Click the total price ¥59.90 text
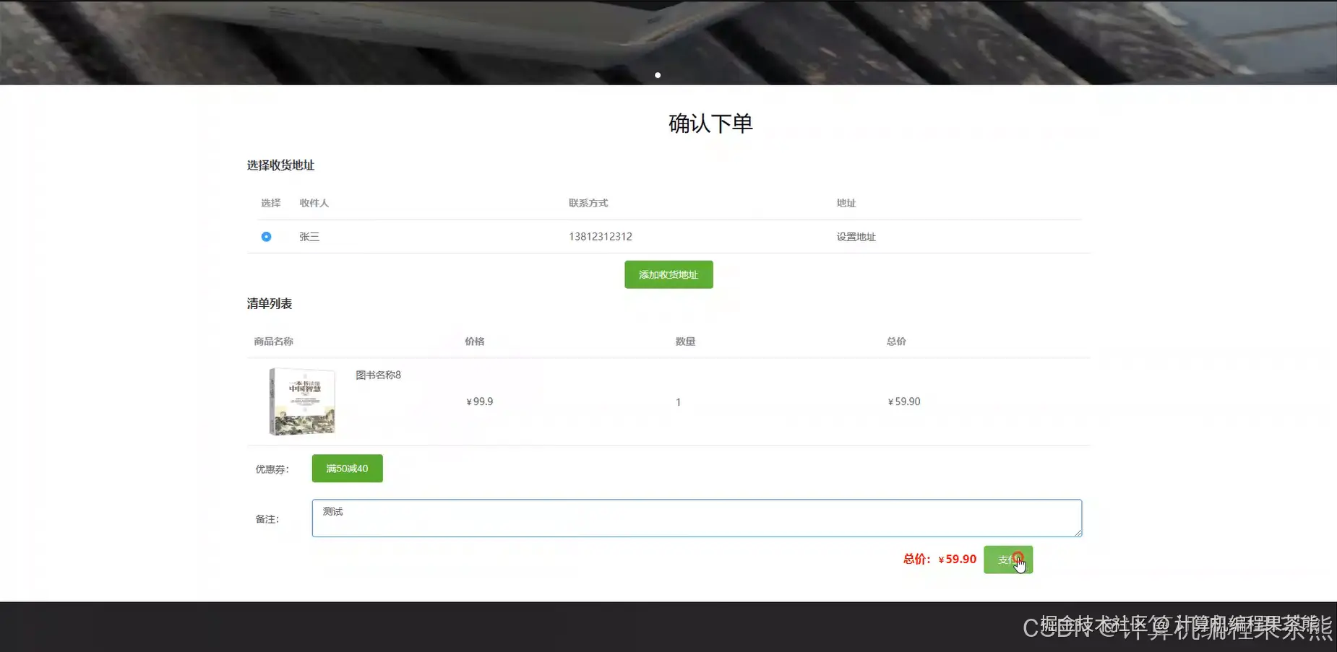This screenshot has height=652, width=1337. pos(957,559)
